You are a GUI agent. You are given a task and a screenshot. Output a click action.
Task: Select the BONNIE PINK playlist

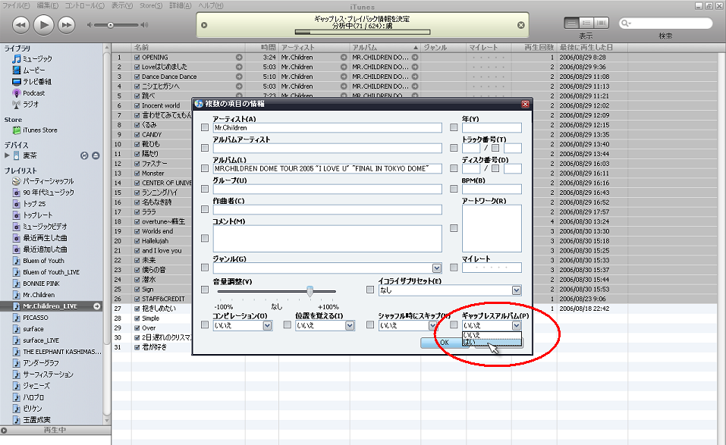coord(36,284)
